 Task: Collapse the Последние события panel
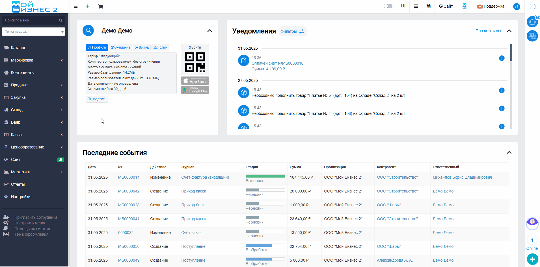[x=509, y=153]
